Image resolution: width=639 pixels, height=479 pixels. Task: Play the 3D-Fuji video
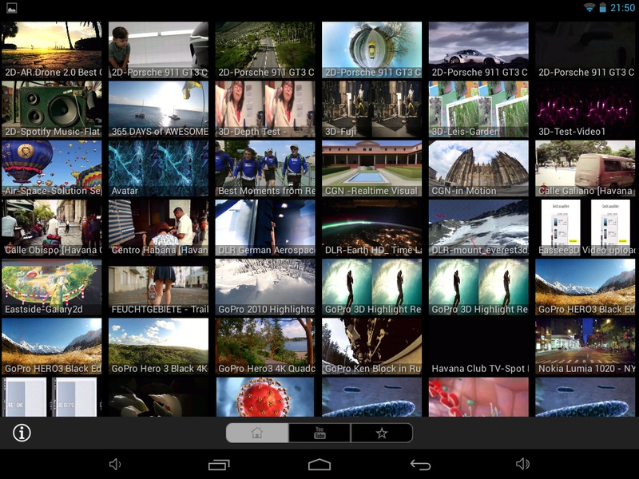click(x=371, y=109)
